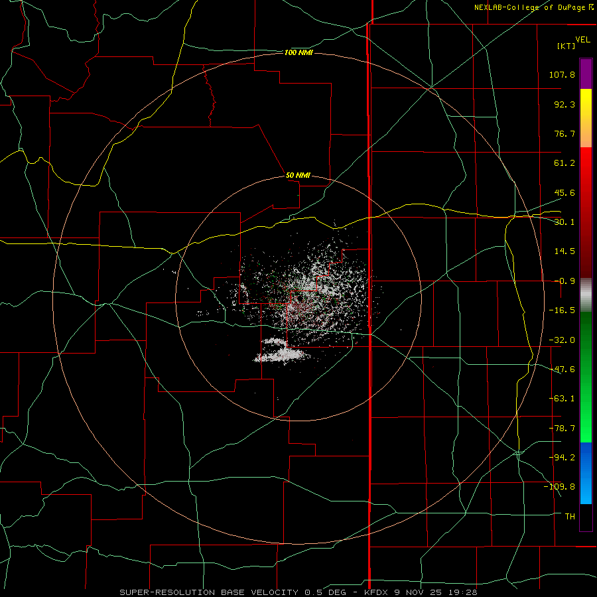This screenshot has height=597, width=597.
Task: Click the purple segment of the color bar
Action: (x=586, y=74)
